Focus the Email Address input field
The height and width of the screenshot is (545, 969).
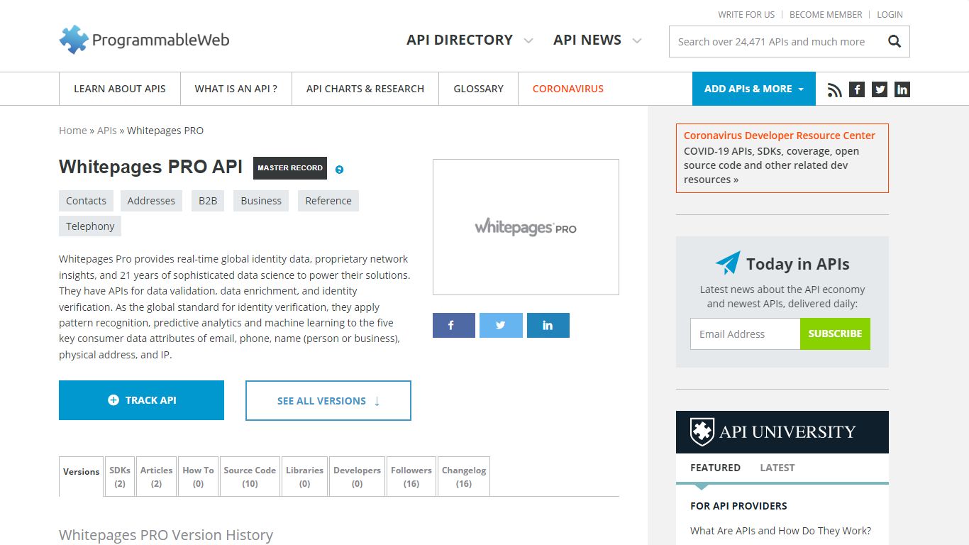[746, 334]
